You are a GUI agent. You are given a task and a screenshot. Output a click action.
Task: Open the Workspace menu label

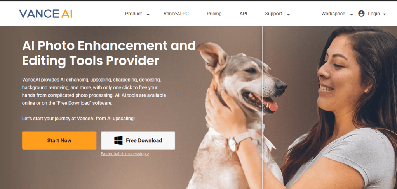[333, 14]
